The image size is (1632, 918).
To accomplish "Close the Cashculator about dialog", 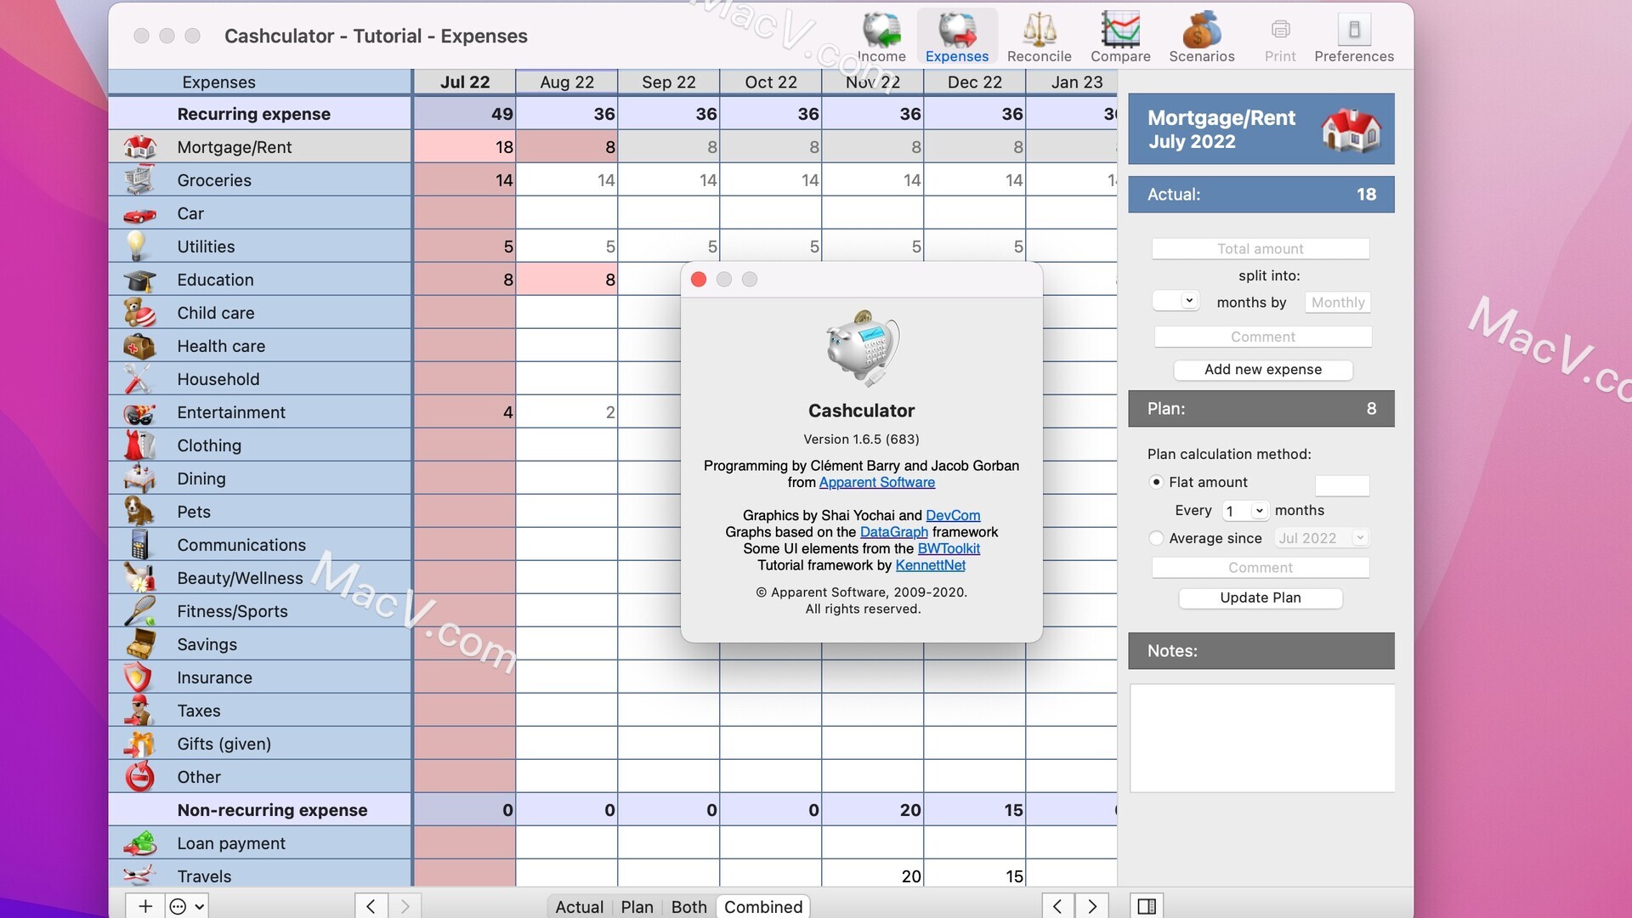I will coord(699,280).
